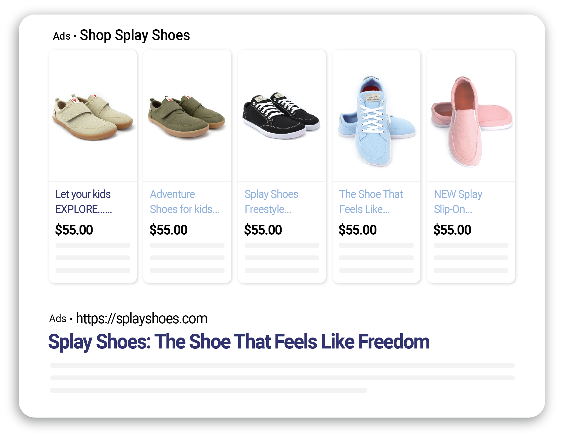
Task: Click the $55.00 price under Adventure Shoes
Action: (168, 230)
